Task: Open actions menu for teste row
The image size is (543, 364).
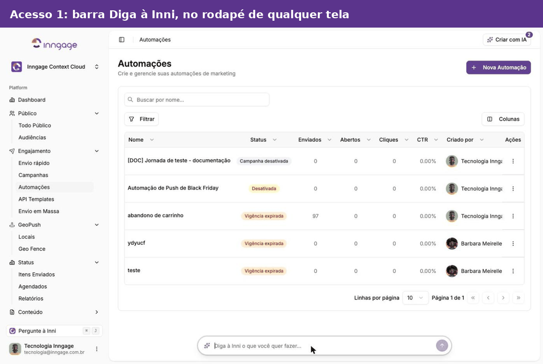Action: [513, 271]
